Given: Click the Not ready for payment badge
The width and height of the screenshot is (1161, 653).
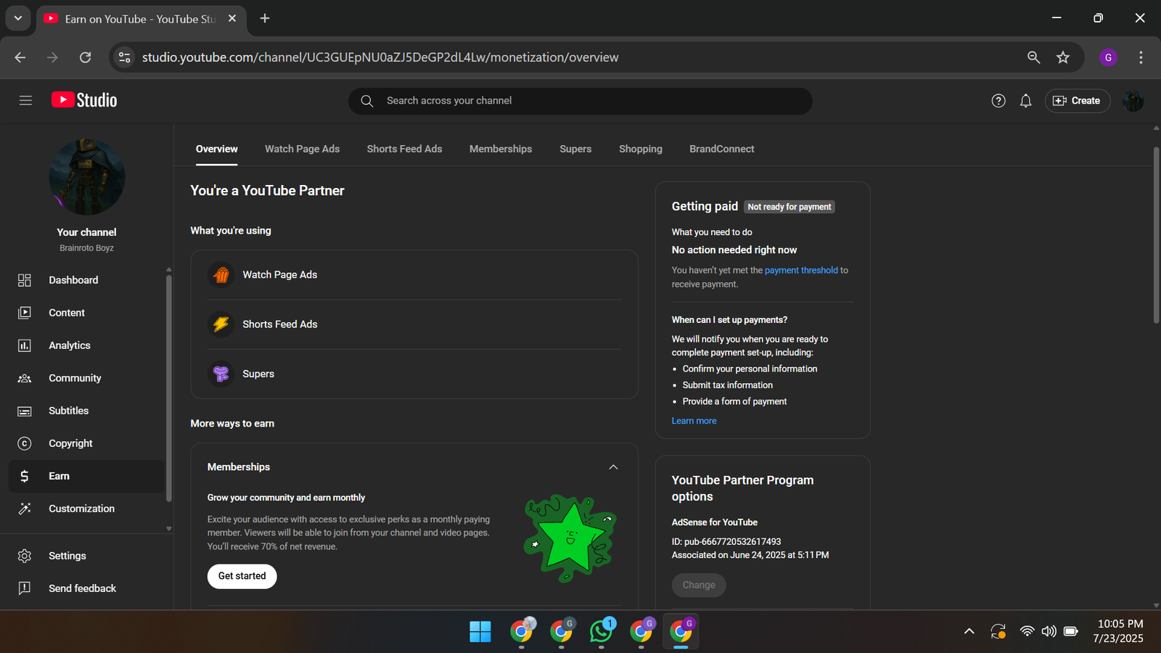Looking at the screenshot, I should (x=789, y=207).
